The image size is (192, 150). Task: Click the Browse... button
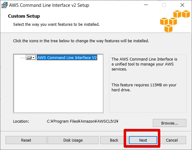click(x=169, y=123)
